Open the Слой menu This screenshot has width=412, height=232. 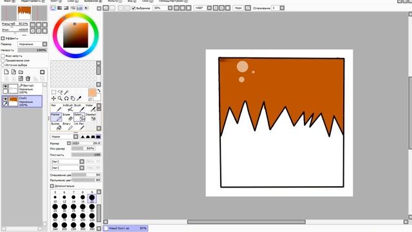coord(72,1)
